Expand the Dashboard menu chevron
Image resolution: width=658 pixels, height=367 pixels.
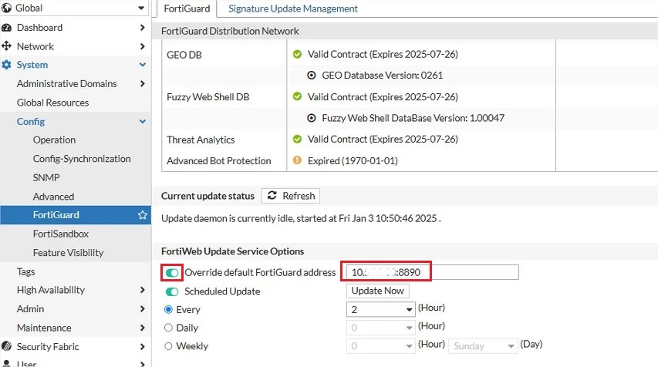[142, 27]
